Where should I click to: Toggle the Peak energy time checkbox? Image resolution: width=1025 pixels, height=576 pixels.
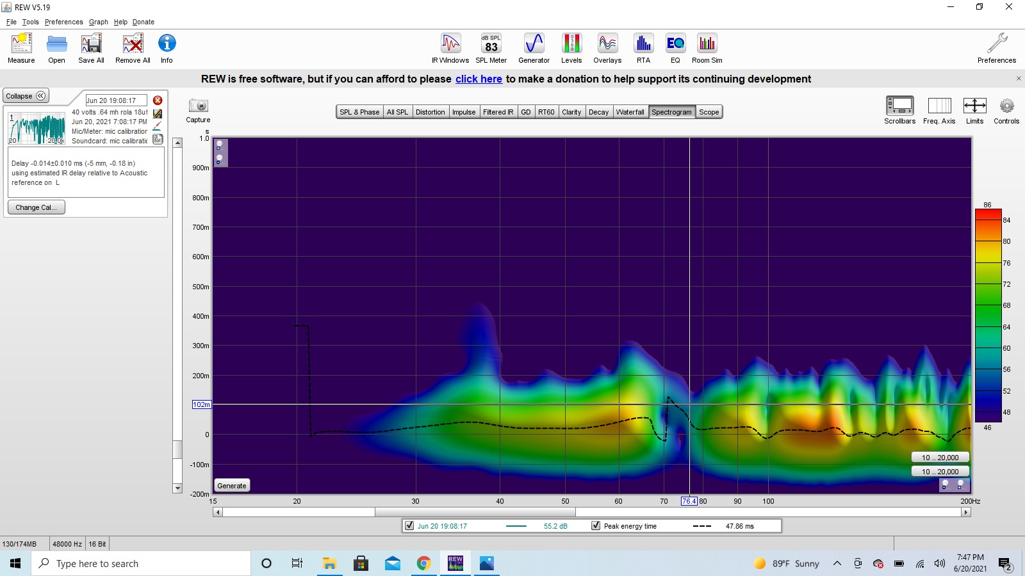point(596,526)
